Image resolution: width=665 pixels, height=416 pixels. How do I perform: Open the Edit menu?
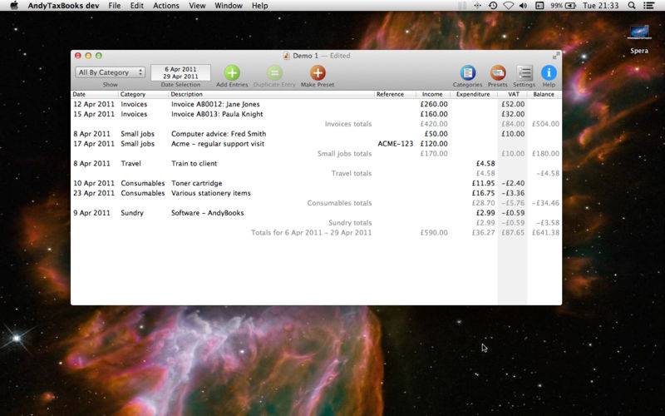[x=136, y=6]
